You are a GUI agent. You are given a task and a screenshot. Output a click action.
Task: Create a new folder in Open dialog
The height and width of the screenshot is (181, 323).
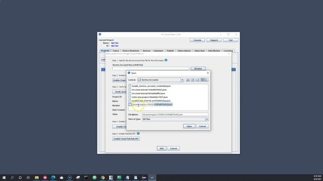pos(197,80)
